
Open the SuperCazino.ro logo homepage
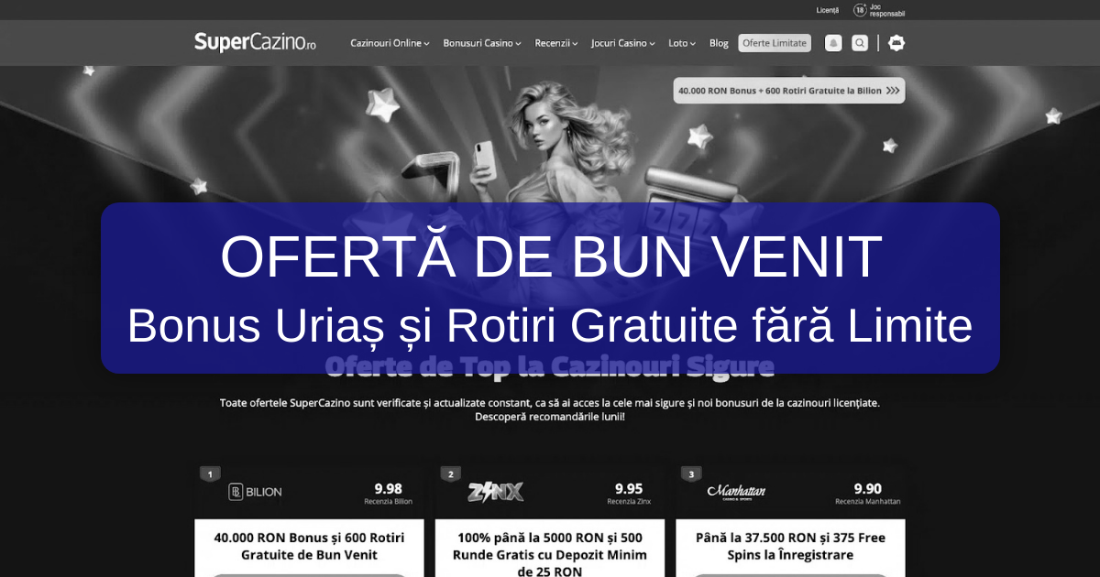[x=255, y=42]
